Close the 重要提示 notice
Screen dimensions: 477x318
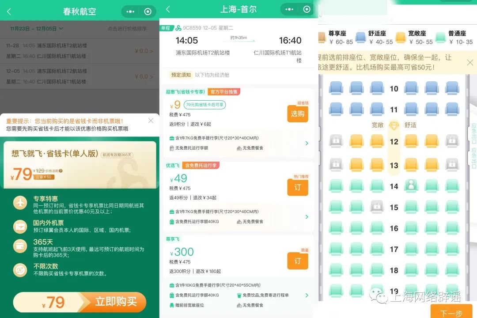tap(151, 121)
